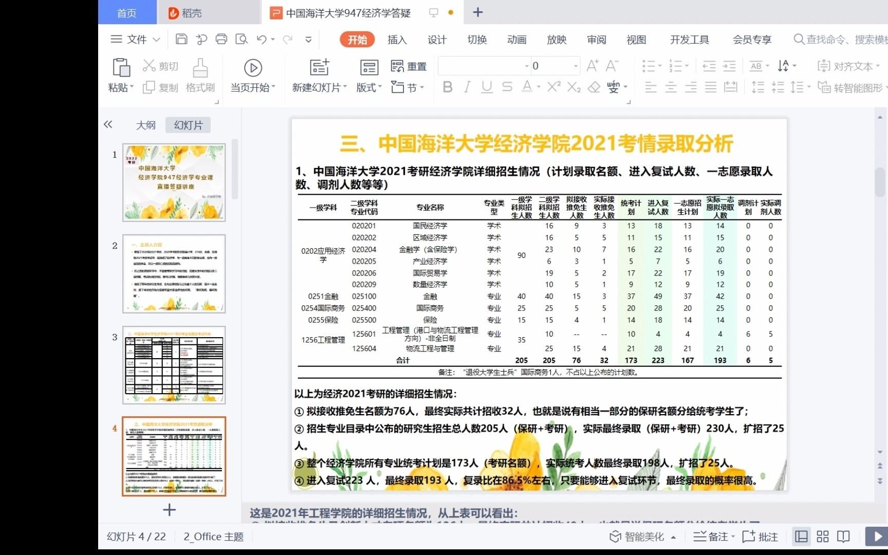Toggle Superscript X²
Screen dimensions: 888x555
point(553,87)
